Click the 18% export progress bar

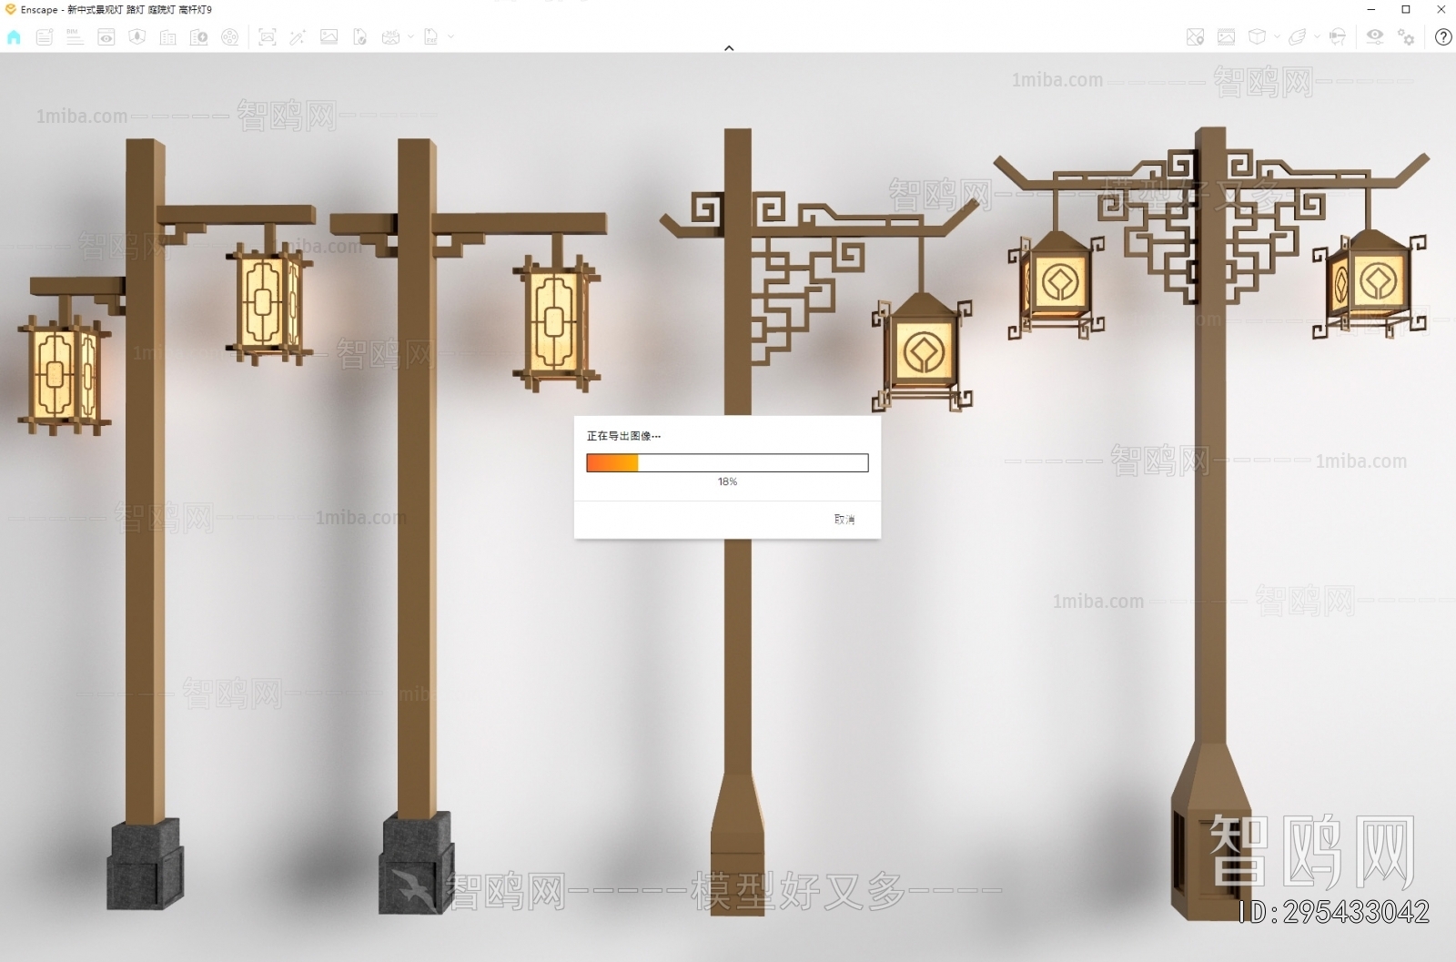[727, 463]
